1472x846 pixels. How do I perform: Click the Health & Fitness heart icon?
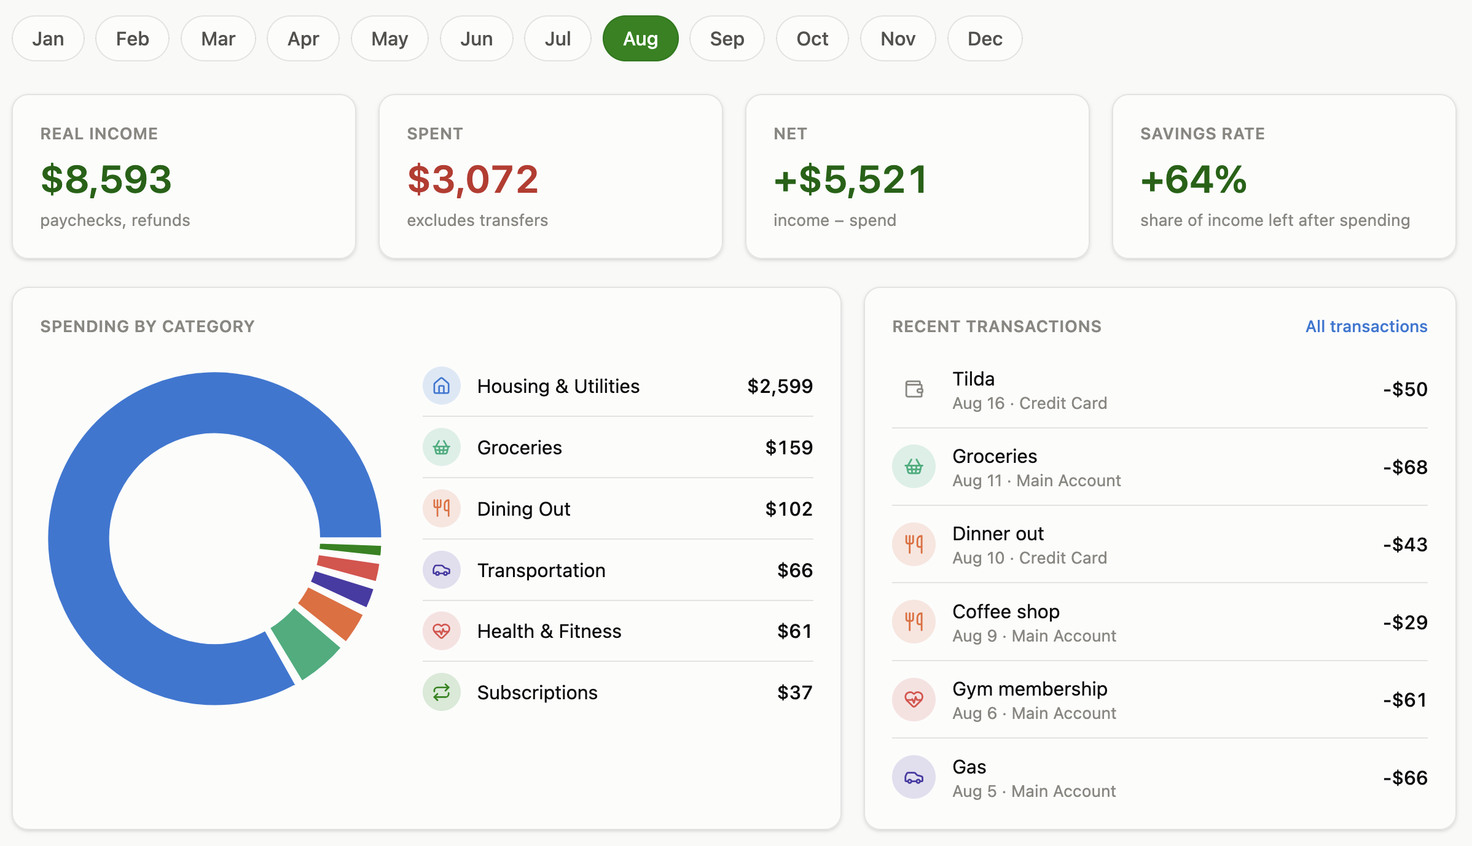coord(441,631)
